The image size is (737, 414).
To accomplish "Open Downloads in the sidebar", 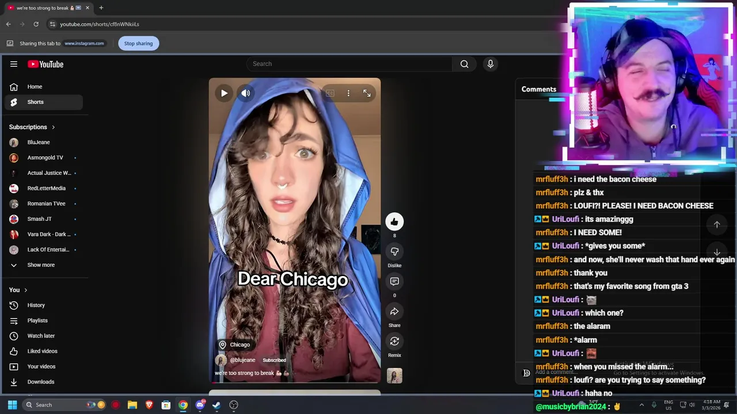I will point(44,382).
